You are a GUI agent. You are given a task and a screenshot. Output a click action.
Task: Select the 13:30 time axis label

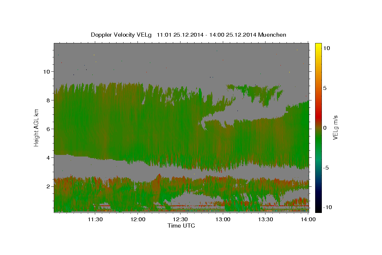(x=266, y=219)
